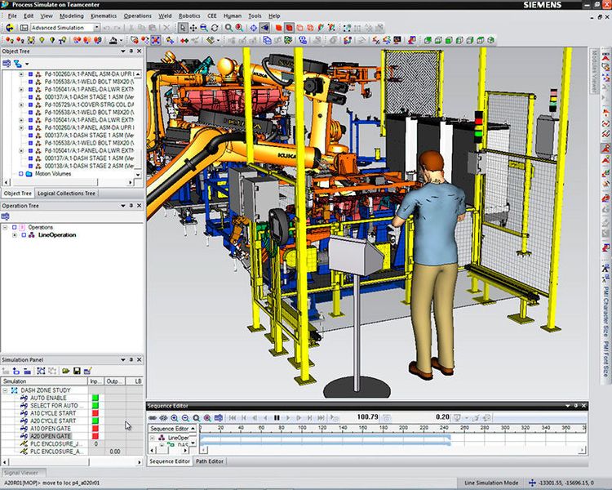Switch to the Path Editor tab

(x=210, y=461)
